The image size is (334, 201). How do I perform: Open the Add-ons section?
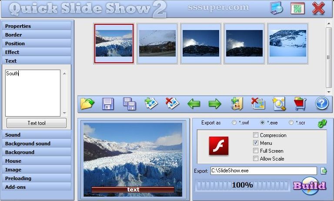click(x=37, y=187)
